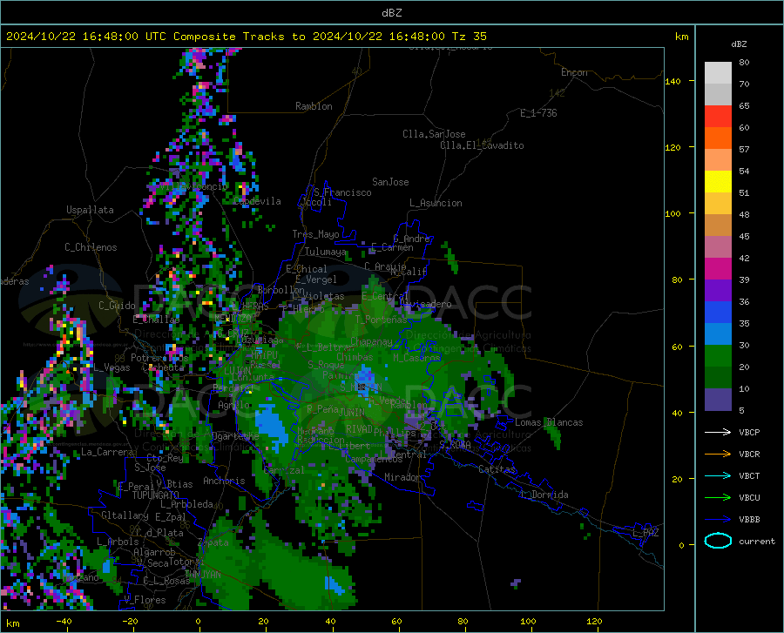This screenshot has height=633, width=784.
Task: Select the magenta 39 dBZ color swatch
Action: click(718, 269)
